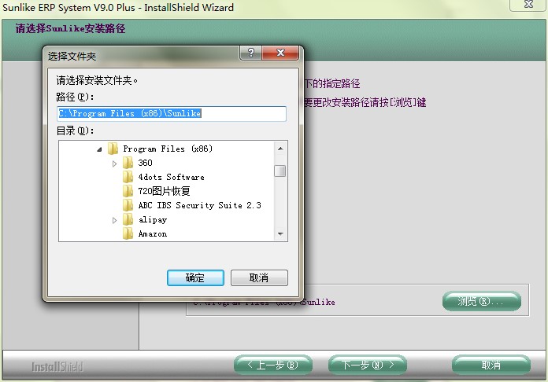548x382 pixels.
Task: Select the 4dots Software folder icon
Action: tap(128, 177)
